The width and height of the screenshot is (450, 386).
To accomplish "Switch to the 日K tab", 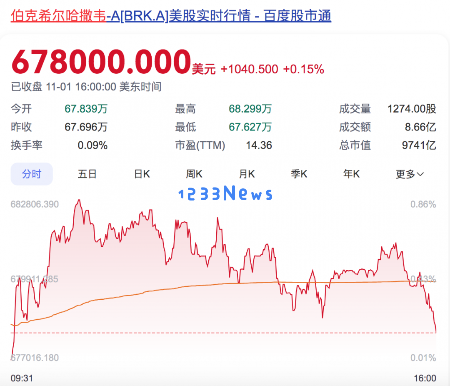I will 142,174.
